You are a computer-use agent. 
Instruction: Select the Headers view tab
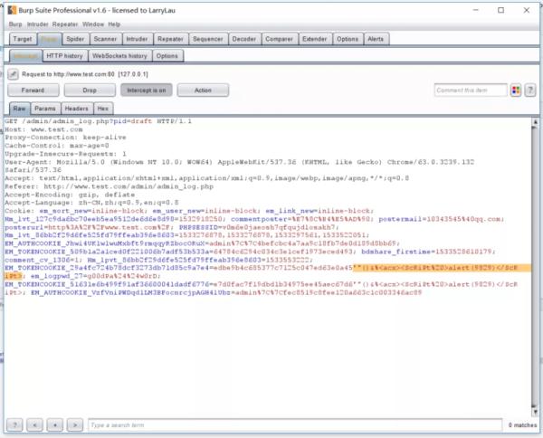tap(76, 108)
